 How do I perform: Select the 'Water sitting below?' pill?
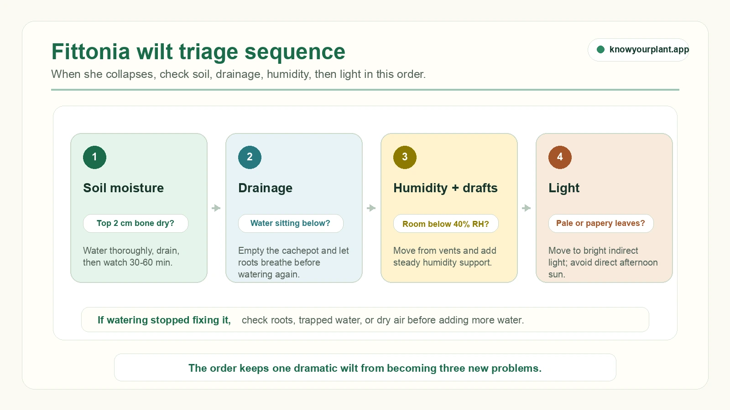click(x=291, y=223)
